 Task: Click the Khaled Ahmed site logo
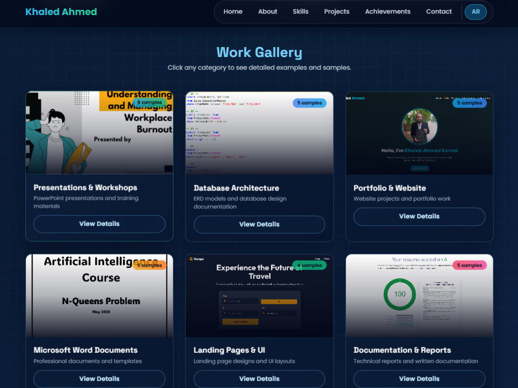(61, 12)
